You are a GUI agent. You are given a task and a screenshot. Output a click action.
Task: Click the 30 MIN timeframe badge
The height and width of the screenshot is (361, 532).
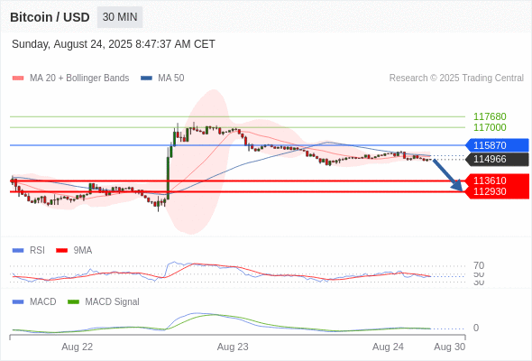point(120,17)
